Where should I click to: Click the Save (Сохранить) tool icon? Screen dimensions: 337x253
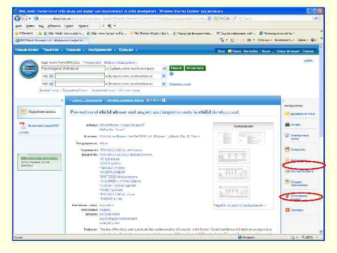[x=287, y=149]
